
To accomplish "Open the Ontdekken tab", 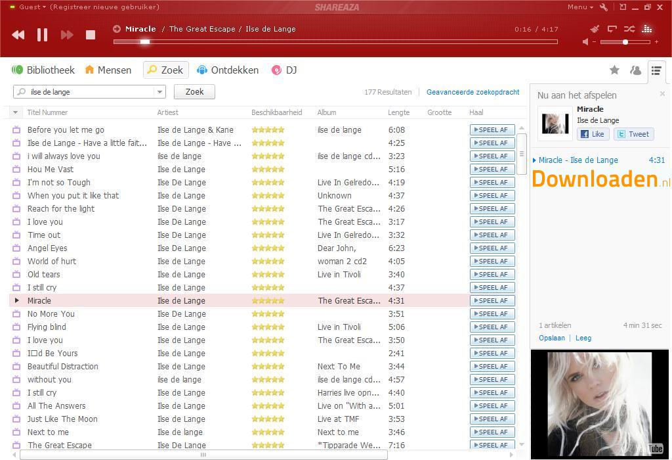I will click(228, 70).
